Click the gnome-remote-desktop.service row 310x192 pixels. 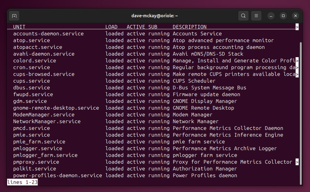[56, 108]
